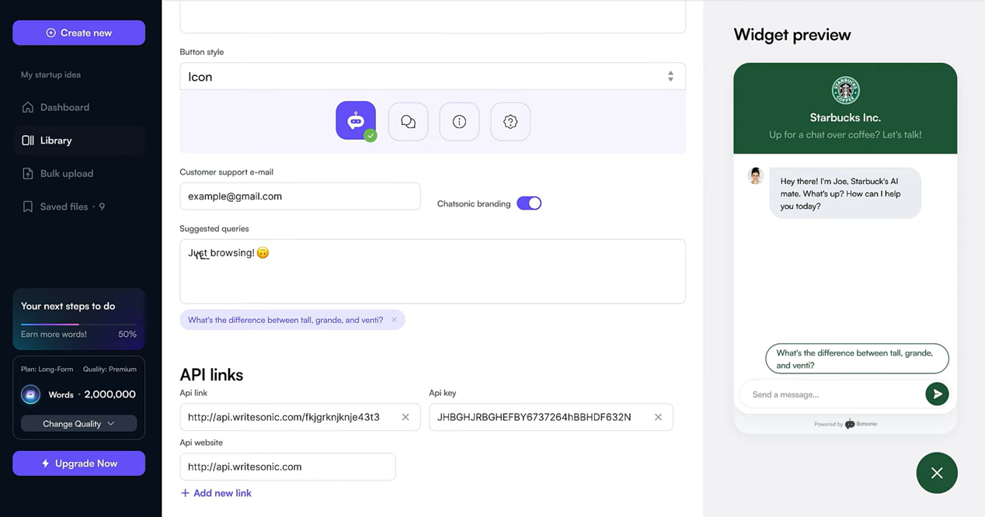Toggle the Chatsonic branding switch
This screenshot has width=985, height=517.
click(529, 203)
